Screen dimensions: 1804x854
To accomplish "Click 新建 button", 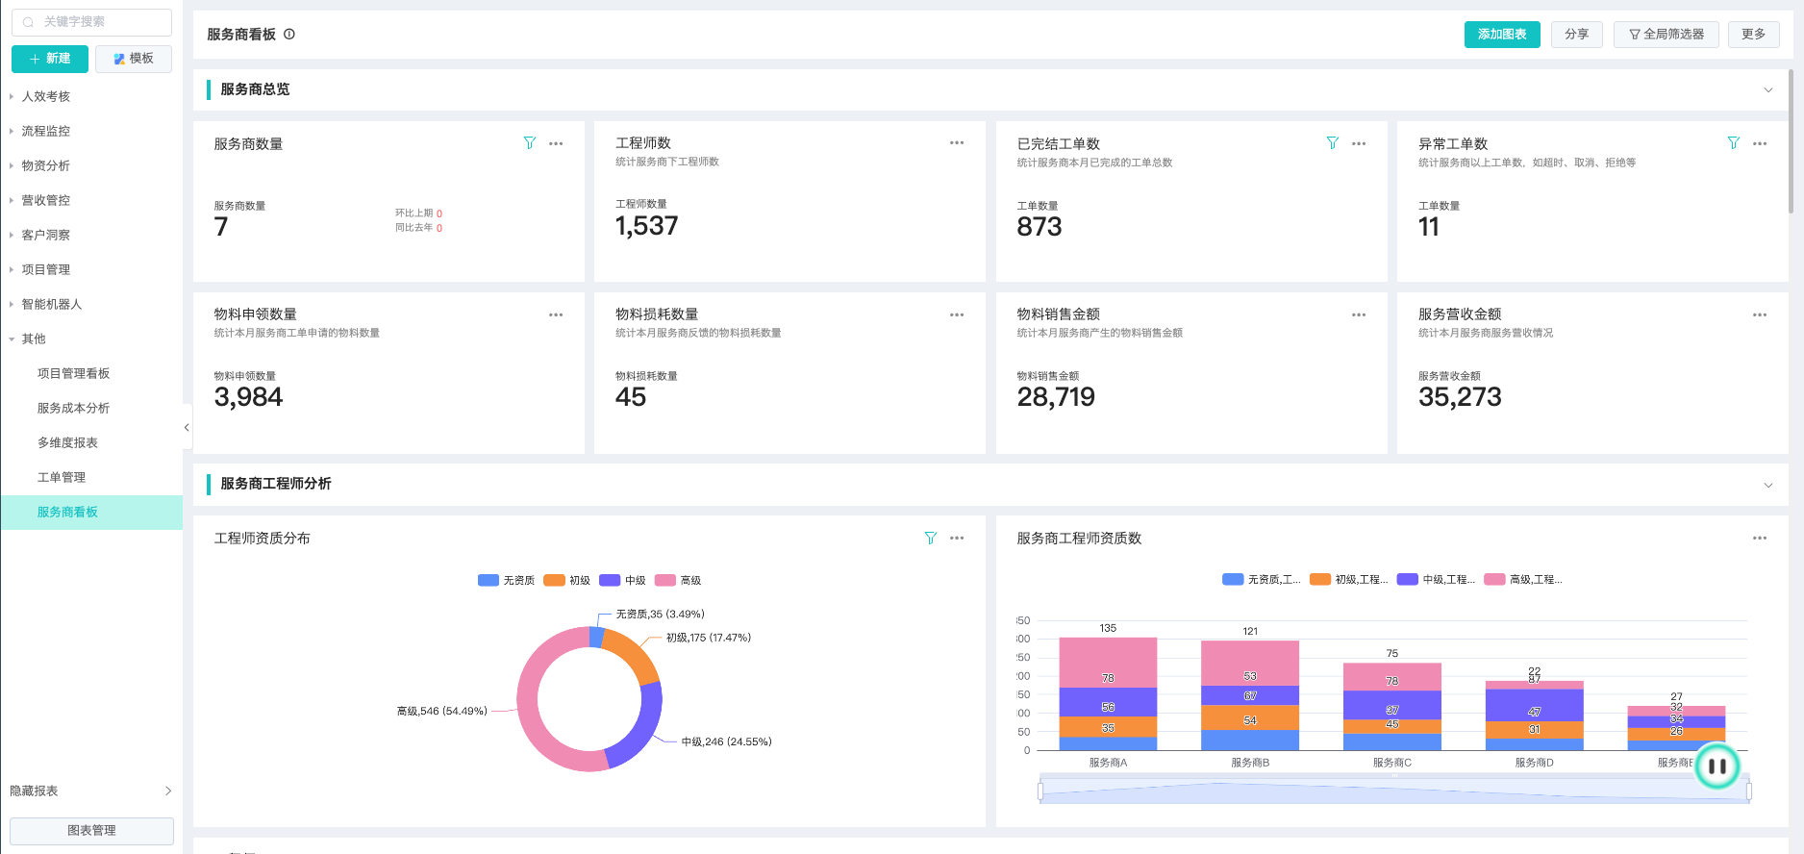I will click(50, 59).
